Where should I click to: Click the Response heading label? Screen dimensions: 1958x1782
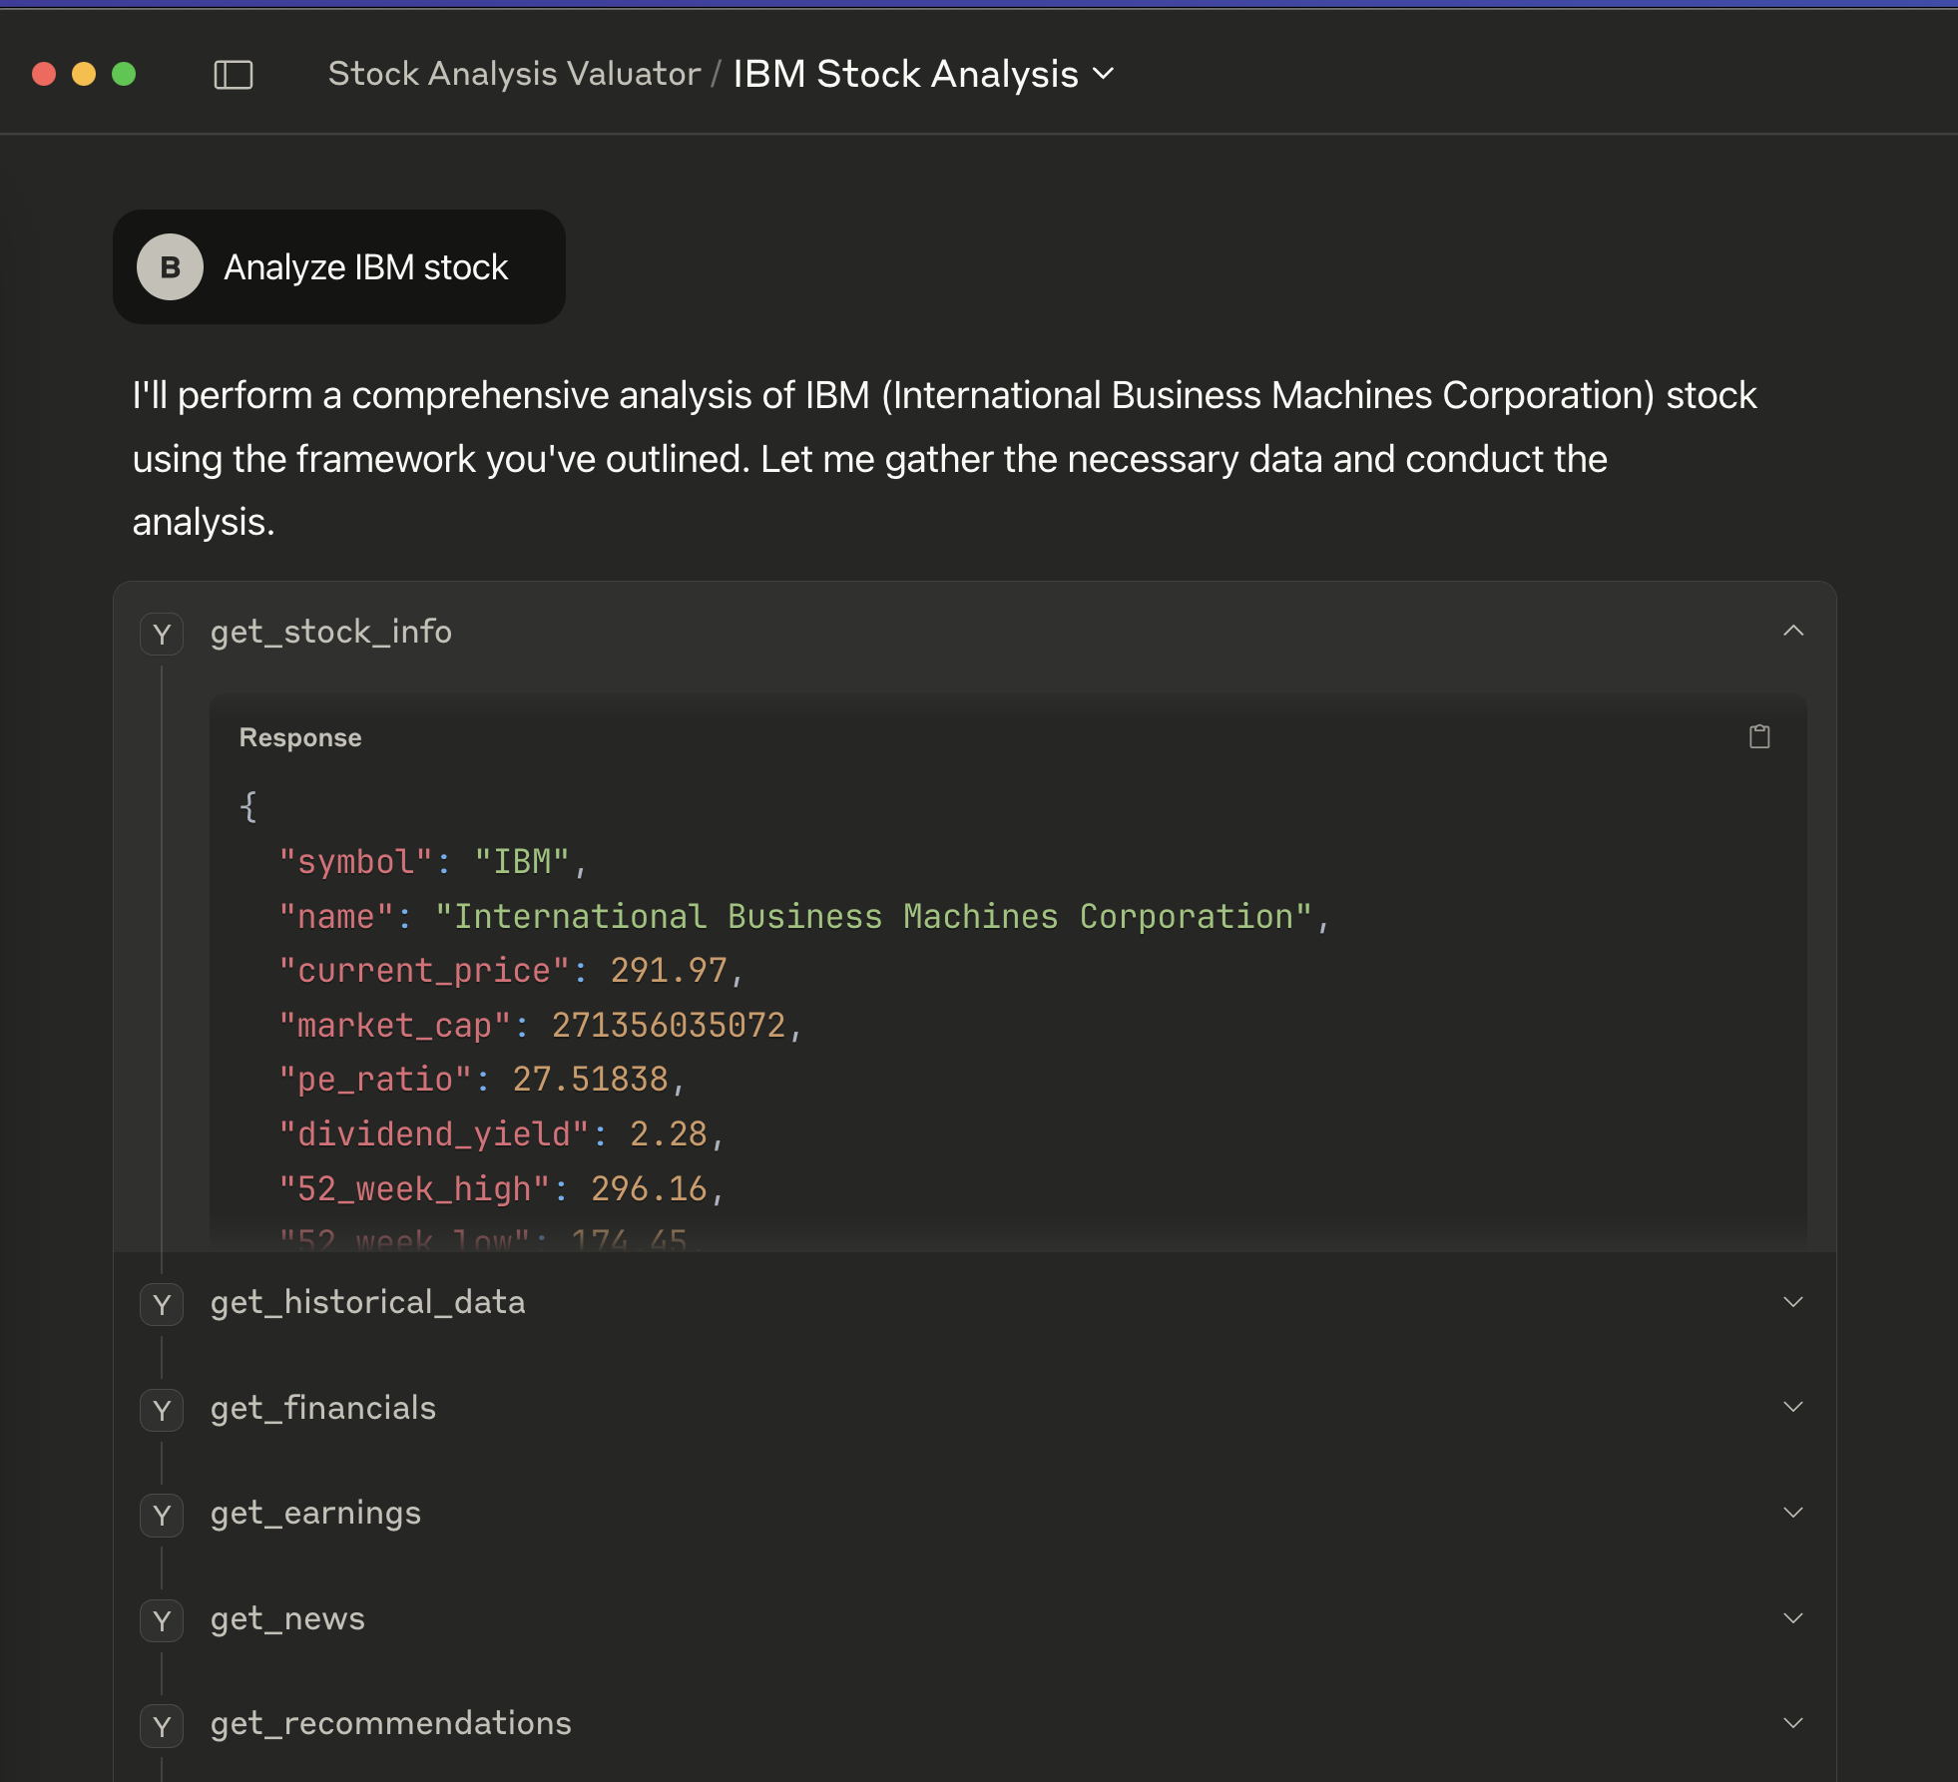[300, 737]
